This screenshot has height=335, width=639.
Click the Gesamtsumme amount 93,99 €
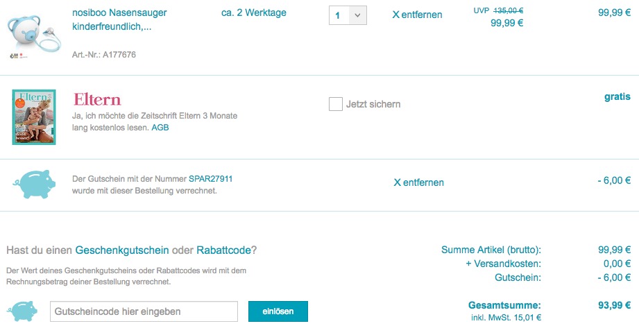[x=613, y=305]
